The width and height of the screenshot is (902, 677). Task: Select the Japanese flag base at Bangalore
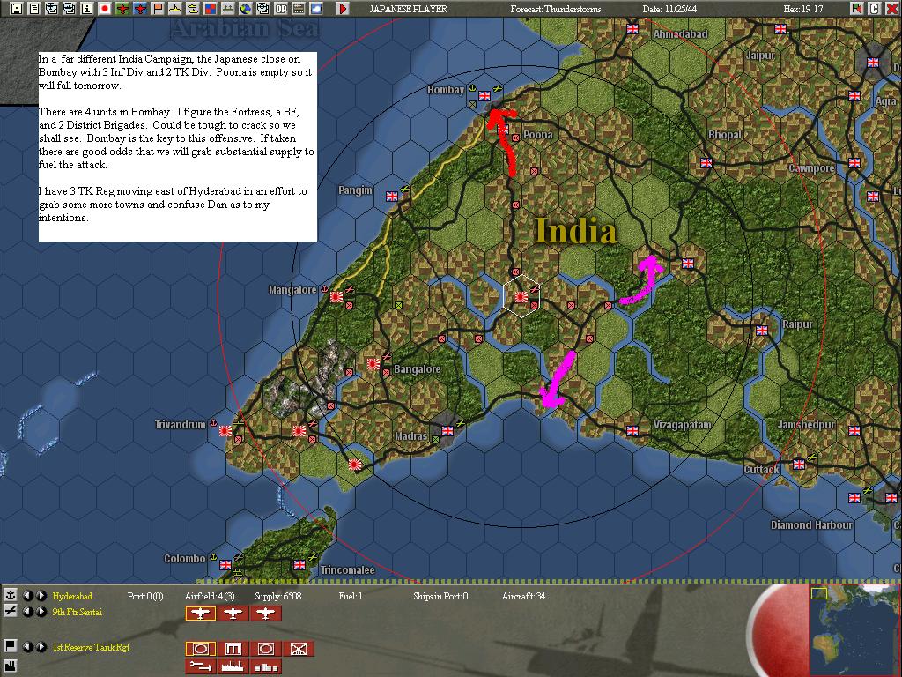[373, 364]
